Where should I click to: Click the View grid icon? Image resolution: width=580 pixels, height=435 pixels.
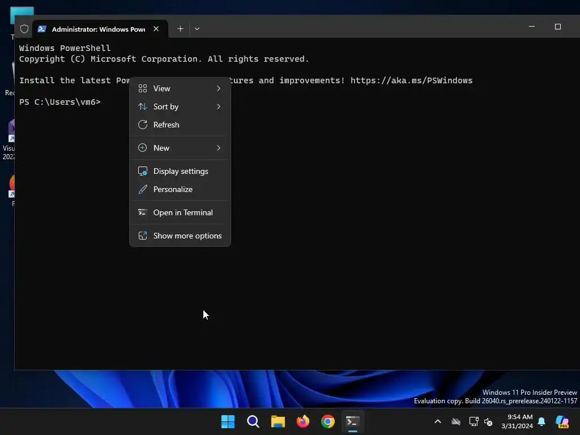point(142,88)
